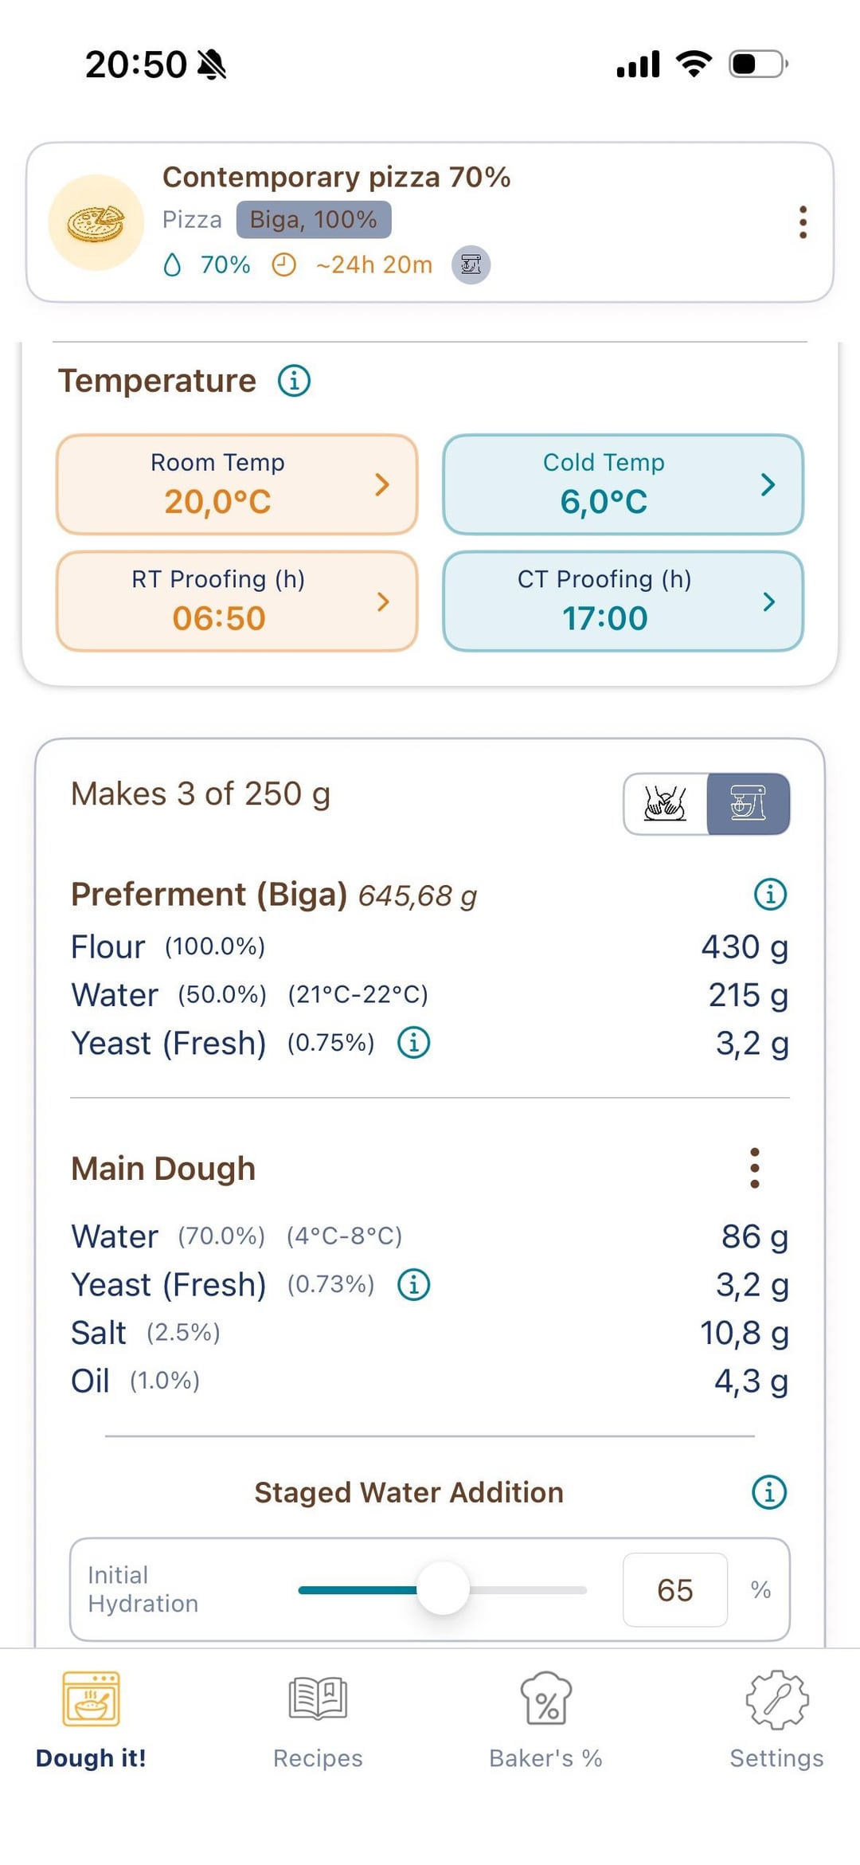Image resolution: width=860 pixels, height=1865 pixels.
Task: Tap the hydration percentage field showing 65
Action: coord(674,1589)
